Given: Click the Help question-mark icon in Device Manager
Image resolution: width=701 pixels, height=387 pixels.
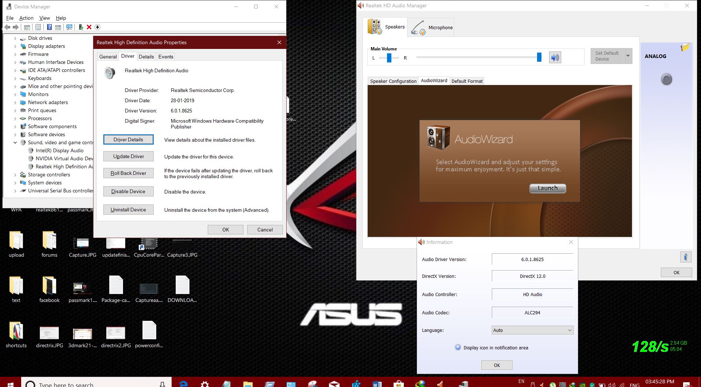Looking at the screenshot, I should [x=49, y=27].
